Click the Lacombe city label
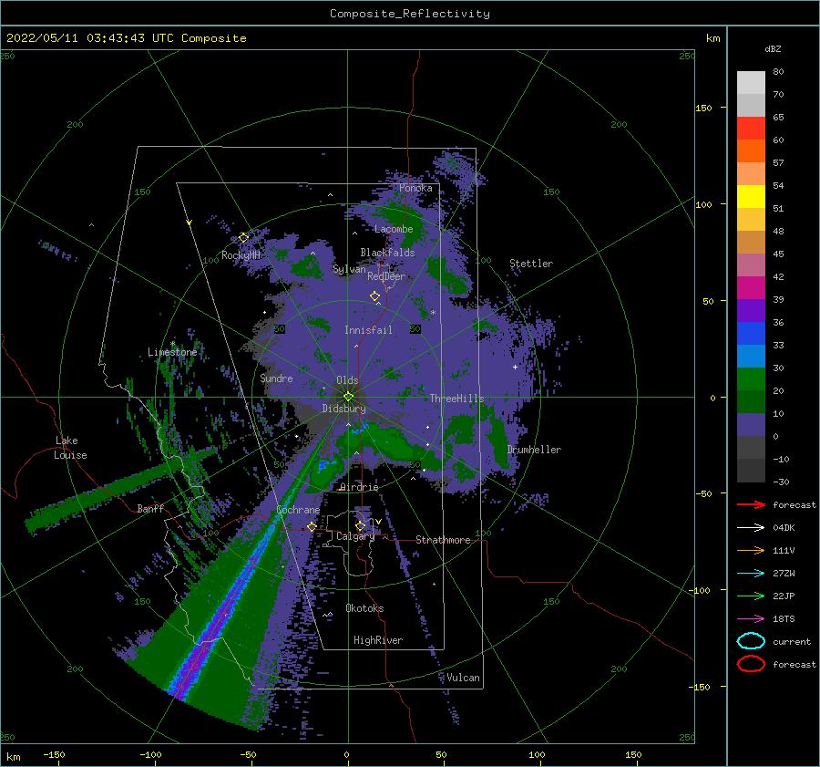Image resolution: width=820 pixels, height=767 pixels. coord(394,229)
